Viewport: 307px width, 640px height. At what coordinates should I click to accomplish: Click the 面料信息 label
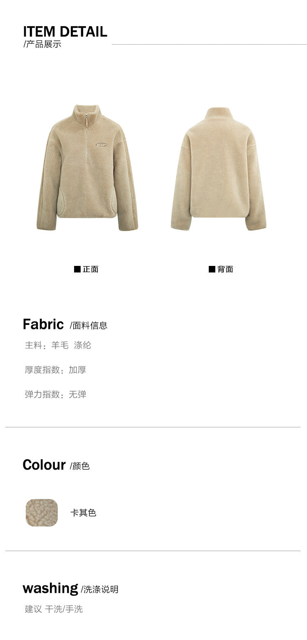(x=89, y=326)
